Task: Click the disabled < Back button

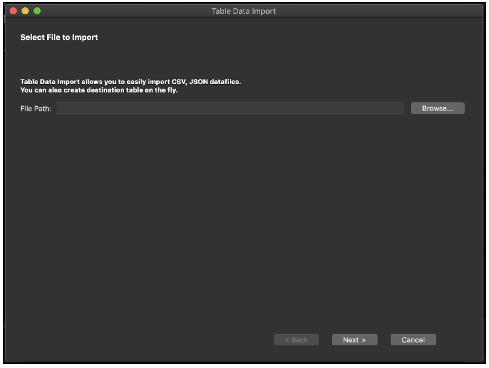Action: [x=296, y=340]
